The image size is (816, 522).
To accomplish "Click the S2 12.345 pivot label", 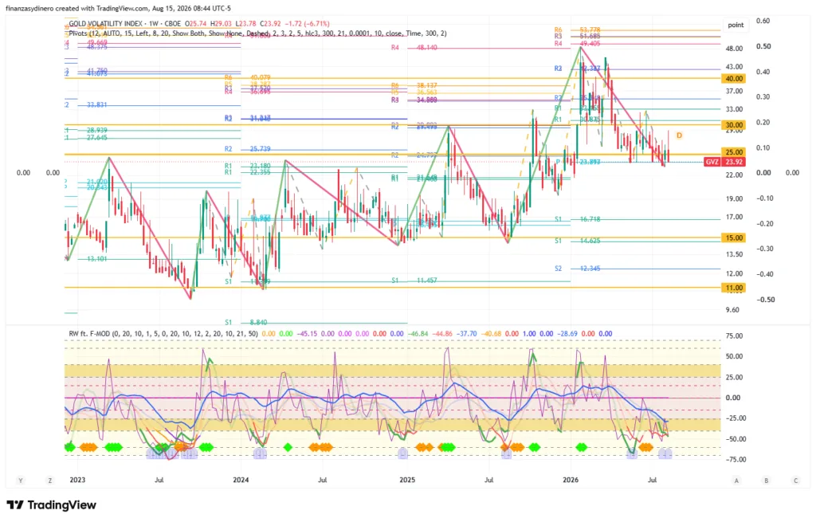I will click(577, 269).
